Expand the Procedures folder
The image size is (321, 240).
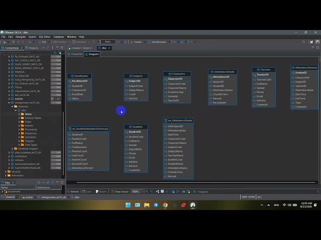click(19, 129)
